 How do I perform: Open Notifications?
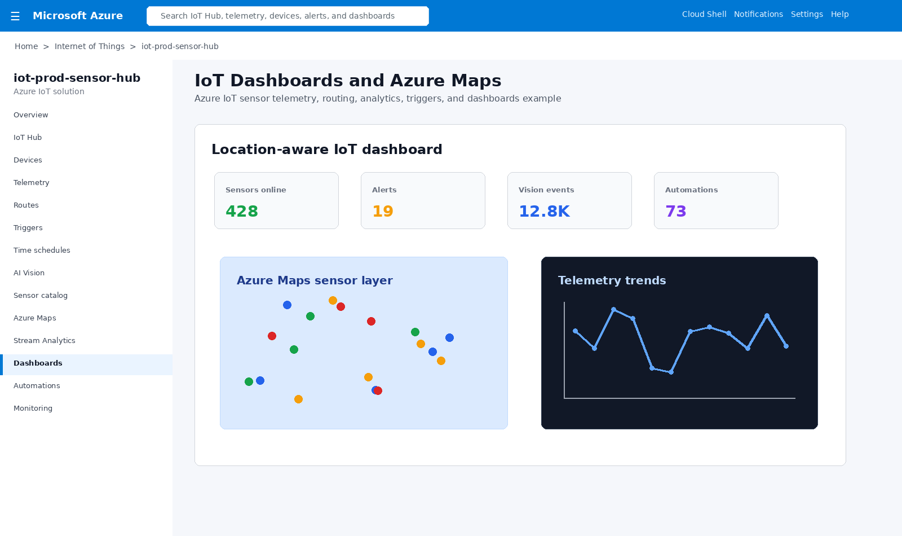[x=758, y=14]
